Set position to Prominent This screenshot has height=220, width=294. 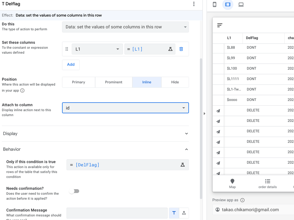pos(114,82)
